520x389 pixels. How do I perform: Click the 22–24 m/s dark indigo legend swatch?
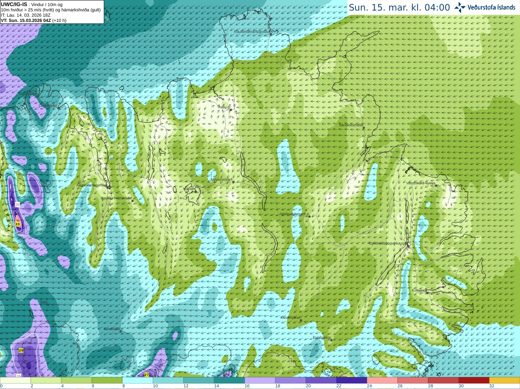pyautogui.click(x=351, y=380)
